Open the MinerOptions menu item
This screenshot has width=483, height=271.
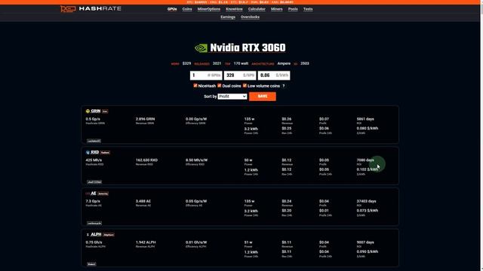click(x=209, y=9)
